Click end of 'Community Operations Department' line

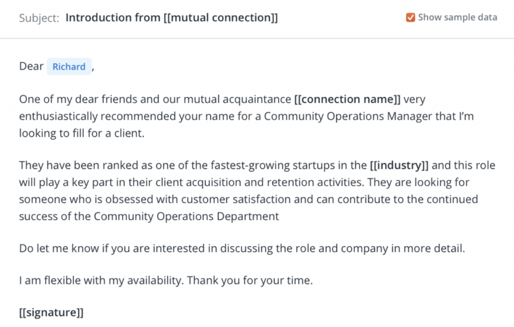click(x=279, y=216)
